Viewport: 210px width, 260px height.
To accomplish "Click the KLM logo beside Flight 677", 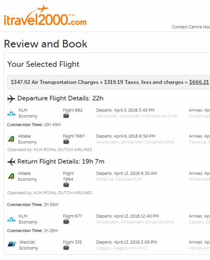I will coord(11,219).
